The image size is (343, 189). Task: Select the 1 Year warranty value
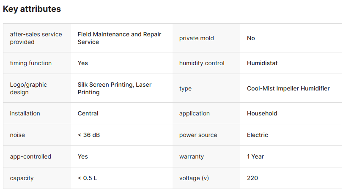pos(255,156)
